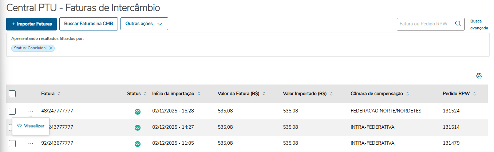Check the box for invoice 48/247777777
The height and width of the screenshot is (152, 494).
tap(12, 111)
